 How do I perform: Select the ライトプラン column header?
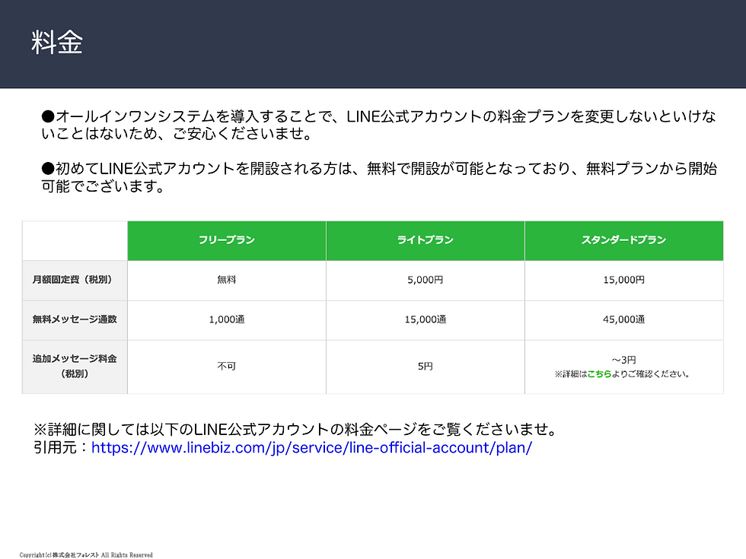(x=425, y=240)
